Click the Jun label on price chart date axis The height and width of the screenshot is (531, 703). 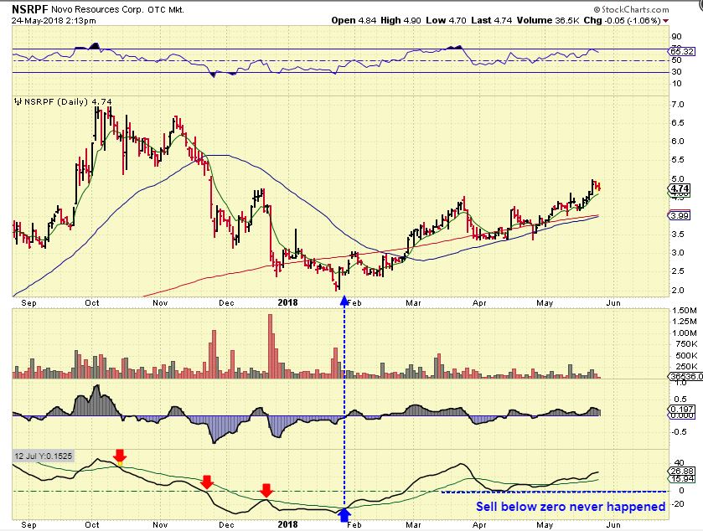coord(613,303)
